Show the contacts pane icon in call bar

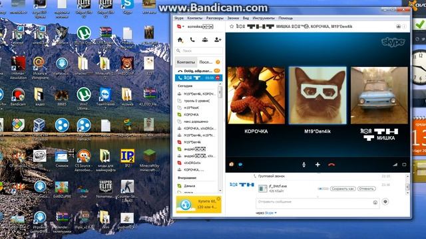[231, 164]
